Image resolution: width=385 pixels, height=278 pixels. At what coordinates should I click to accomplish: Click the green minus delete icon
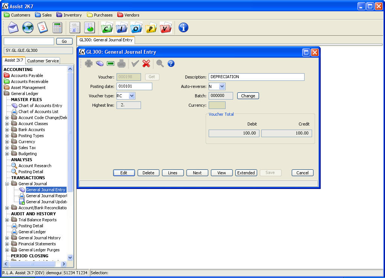tap(111, 63)
